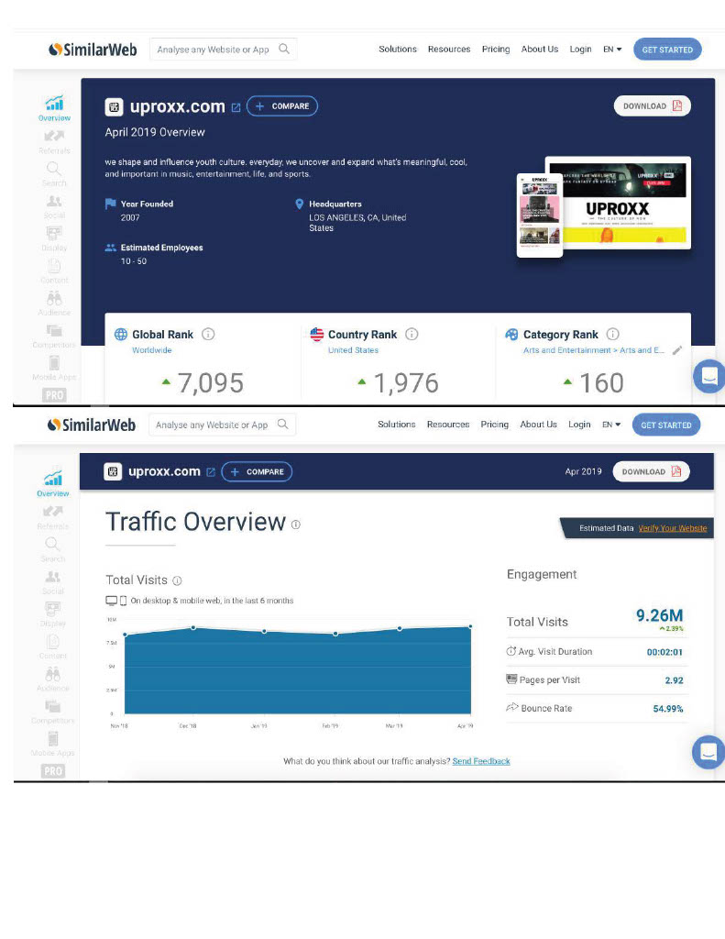Focus search field in top screenshot
725x939 pixels.
224,50
